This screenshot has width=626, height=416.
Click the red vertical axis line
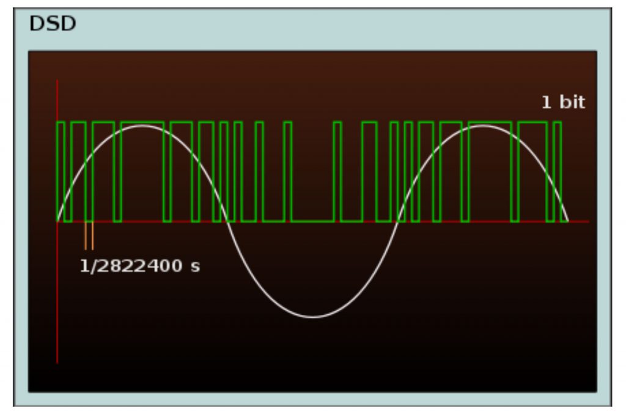[57, 294]
